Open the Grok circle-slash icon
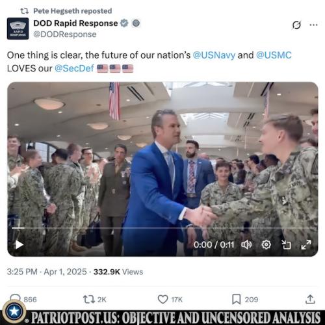This screenshot has width=325, height=325. point(296,25)
